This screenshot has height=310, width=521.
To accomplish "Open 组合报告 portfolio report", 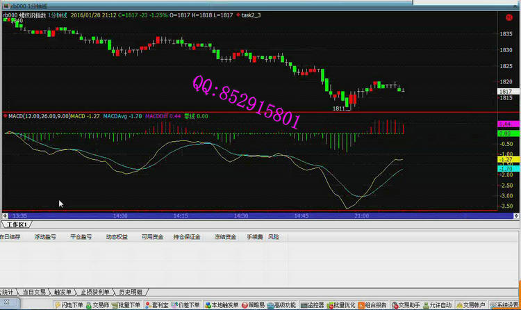I will tap(376, 305).
